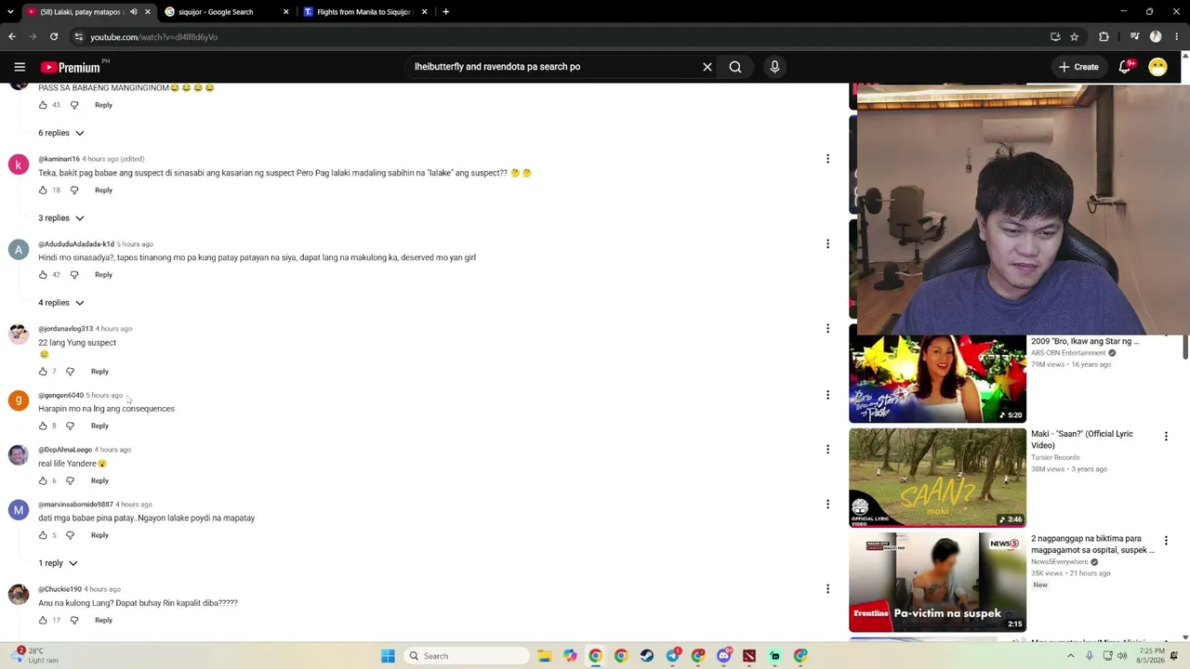Click the Create button

pyautogui.click(x=1078, y=67)
